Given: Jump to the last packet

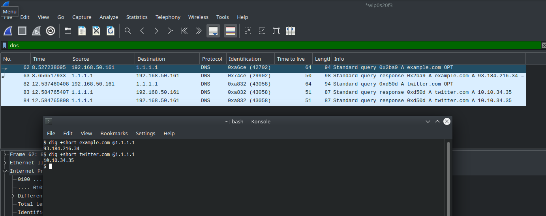Looking at the screenshot, I should pos(199,31).
